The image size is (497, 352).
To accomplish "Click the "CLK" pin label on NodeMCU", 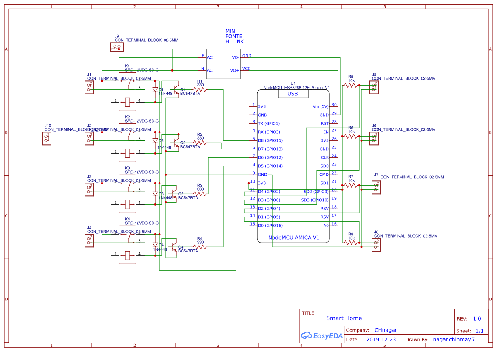I will pos(324,157).
